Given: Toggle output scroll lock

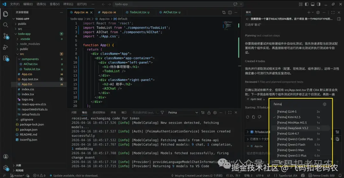Looking at the screenshot, I should pyautogui.click(x=209, y=112).
